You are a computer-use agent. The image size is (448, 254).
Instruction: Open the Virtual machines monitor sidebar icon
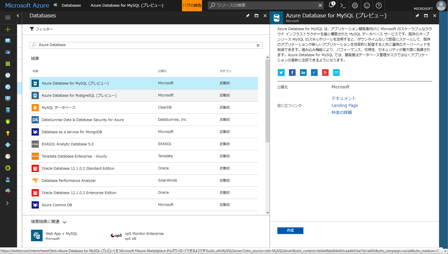(8, 98)
